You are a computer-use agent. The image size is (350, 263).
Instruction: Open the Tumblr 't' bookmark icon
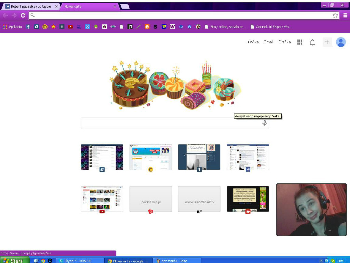(x=62, y=27)
